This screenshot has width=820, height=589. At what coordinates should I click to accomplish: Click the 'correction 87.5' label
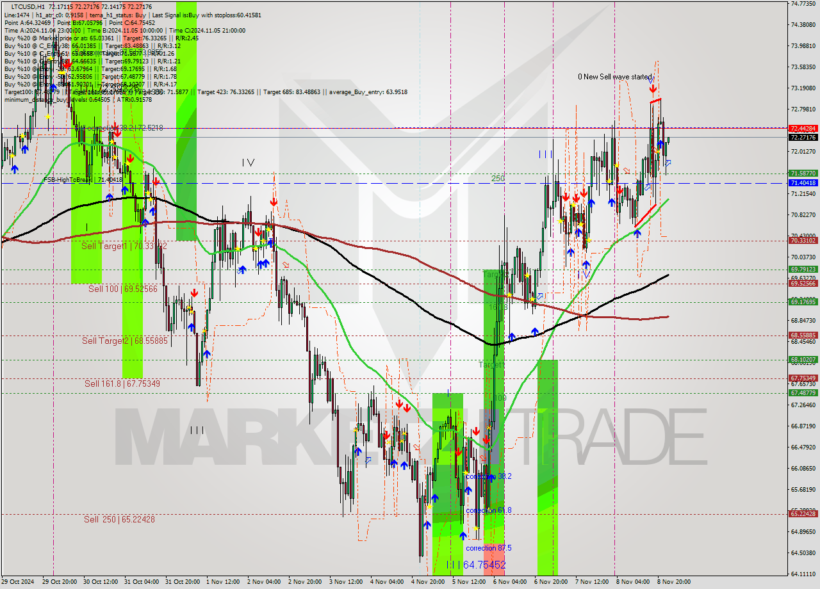(x=489, y=548)
